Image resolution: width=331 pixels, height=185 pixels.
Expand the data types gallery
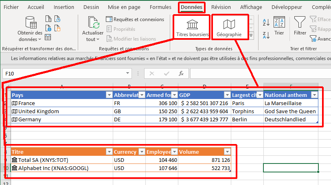(x=251, y=36)
